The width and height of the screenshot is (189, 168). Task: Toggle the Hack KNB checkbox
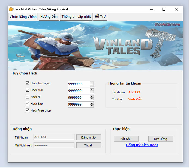coord(27,90)
